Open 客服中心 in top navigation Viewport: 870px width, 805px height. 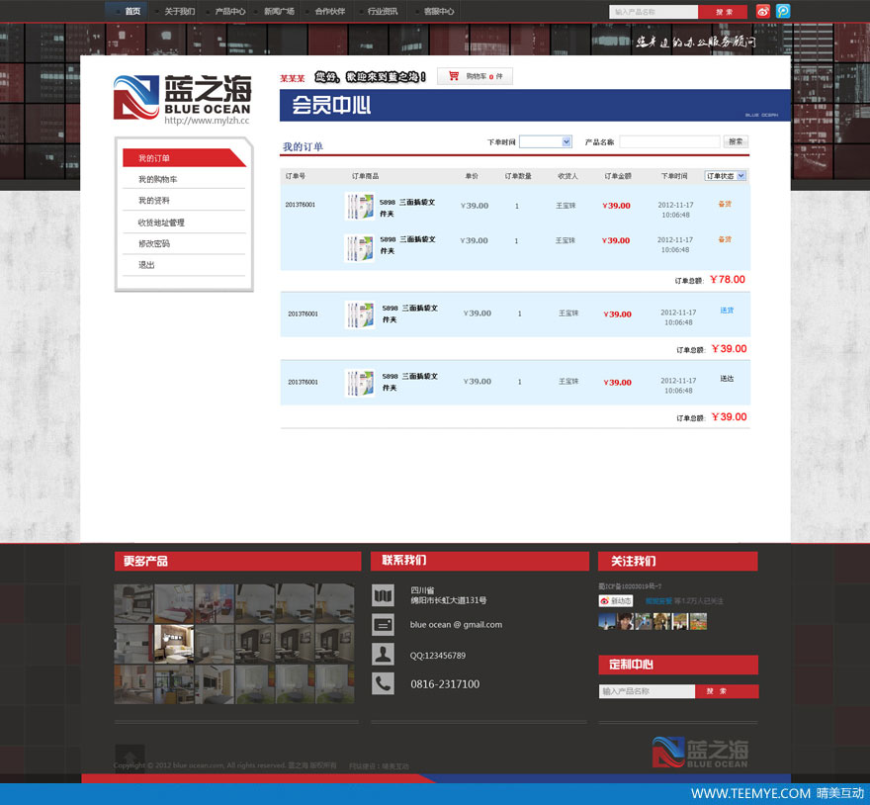coord(439,11)
